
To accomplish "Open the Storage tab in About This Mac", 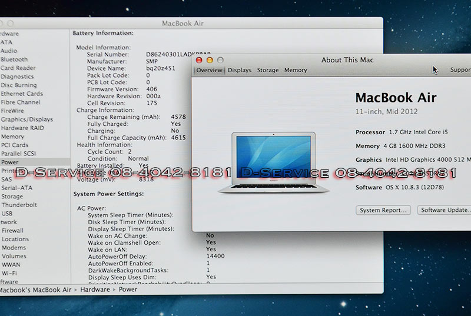I will coord(268,70).
